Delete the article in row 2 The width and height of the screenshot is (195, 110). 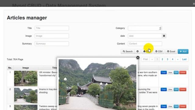click(183, 90)
